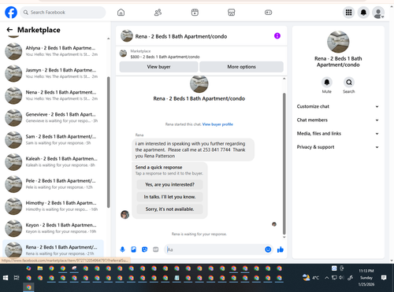This screenshot has height=292, width=394.
Task: Mute this chat with the bell icon
Action: pos(327,83)
